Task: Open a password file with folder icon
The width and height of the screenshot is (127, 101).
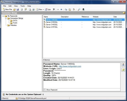Action: tap(14, 10)
